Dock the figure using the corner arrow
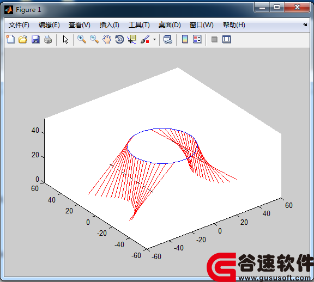 [x=305, y=25]
